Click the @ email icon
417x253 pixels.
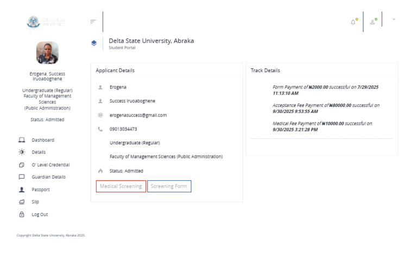click(x=100, y=115)
